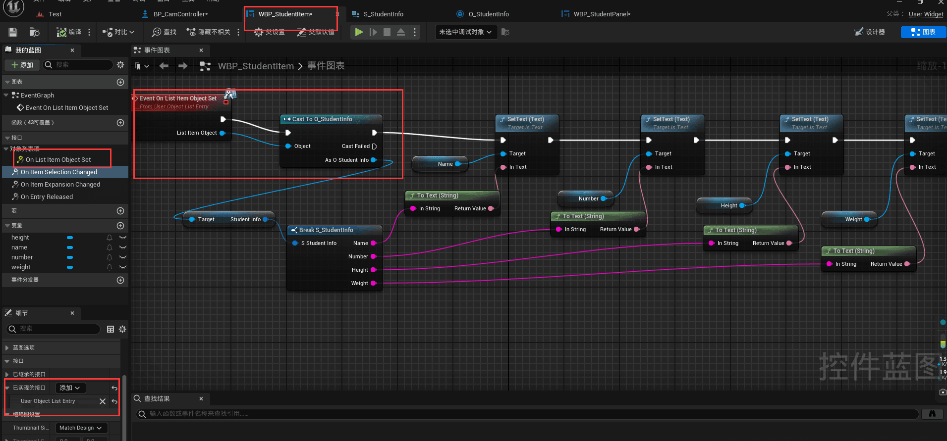Open the 对比 diff dropdown
The image size is (947, 441).
click(x=118, y=32)
